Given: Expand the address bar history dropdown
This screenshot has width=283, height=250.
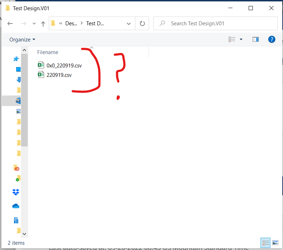Looking at the screenshot, I should 128,24.
